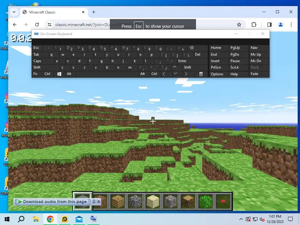Click Download audio from this page
300x225 pixels.
52,202
